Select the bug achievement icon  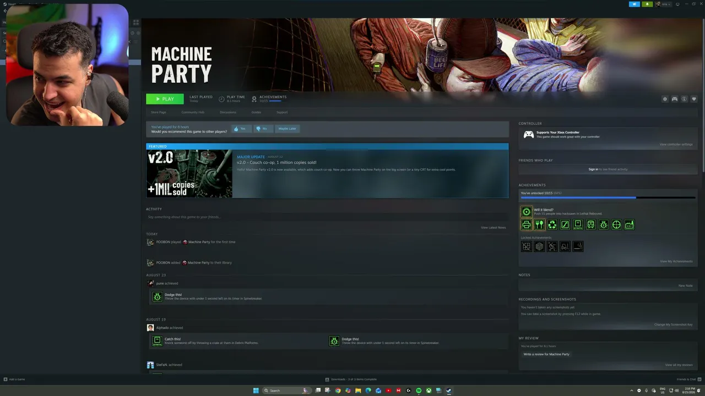pos(604,224)
